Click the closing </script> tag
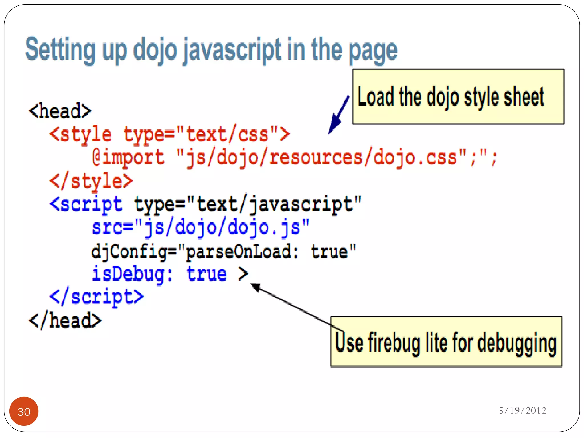This screenshot has height=438, width=584. click(x=96, y=297)
